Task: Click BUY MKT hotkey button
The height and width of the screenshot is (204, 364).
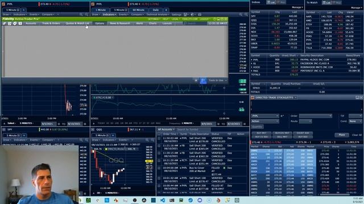Action: [x=262, y=133]
